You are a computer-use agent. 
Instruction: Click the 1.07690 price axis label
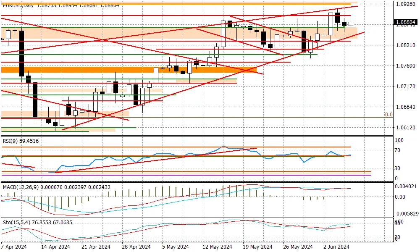click(x=406, y=66)
